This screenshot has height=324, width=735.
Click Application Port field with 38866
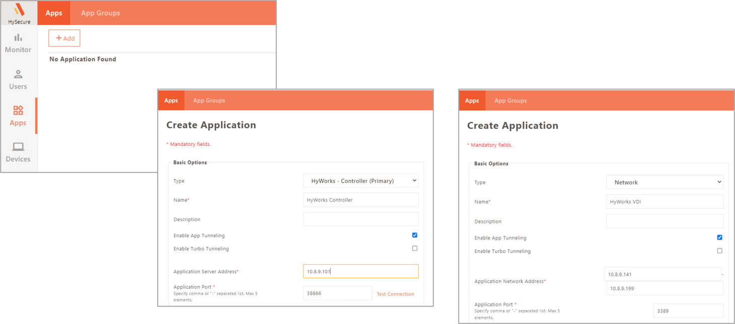pos(337,293)
